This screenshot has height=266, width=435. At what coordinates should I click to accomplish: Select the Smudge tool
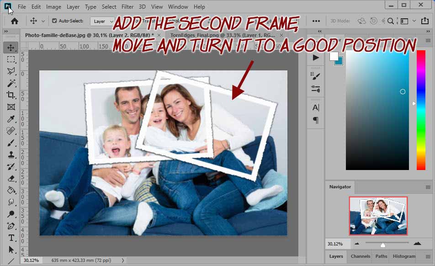[11, 202]
